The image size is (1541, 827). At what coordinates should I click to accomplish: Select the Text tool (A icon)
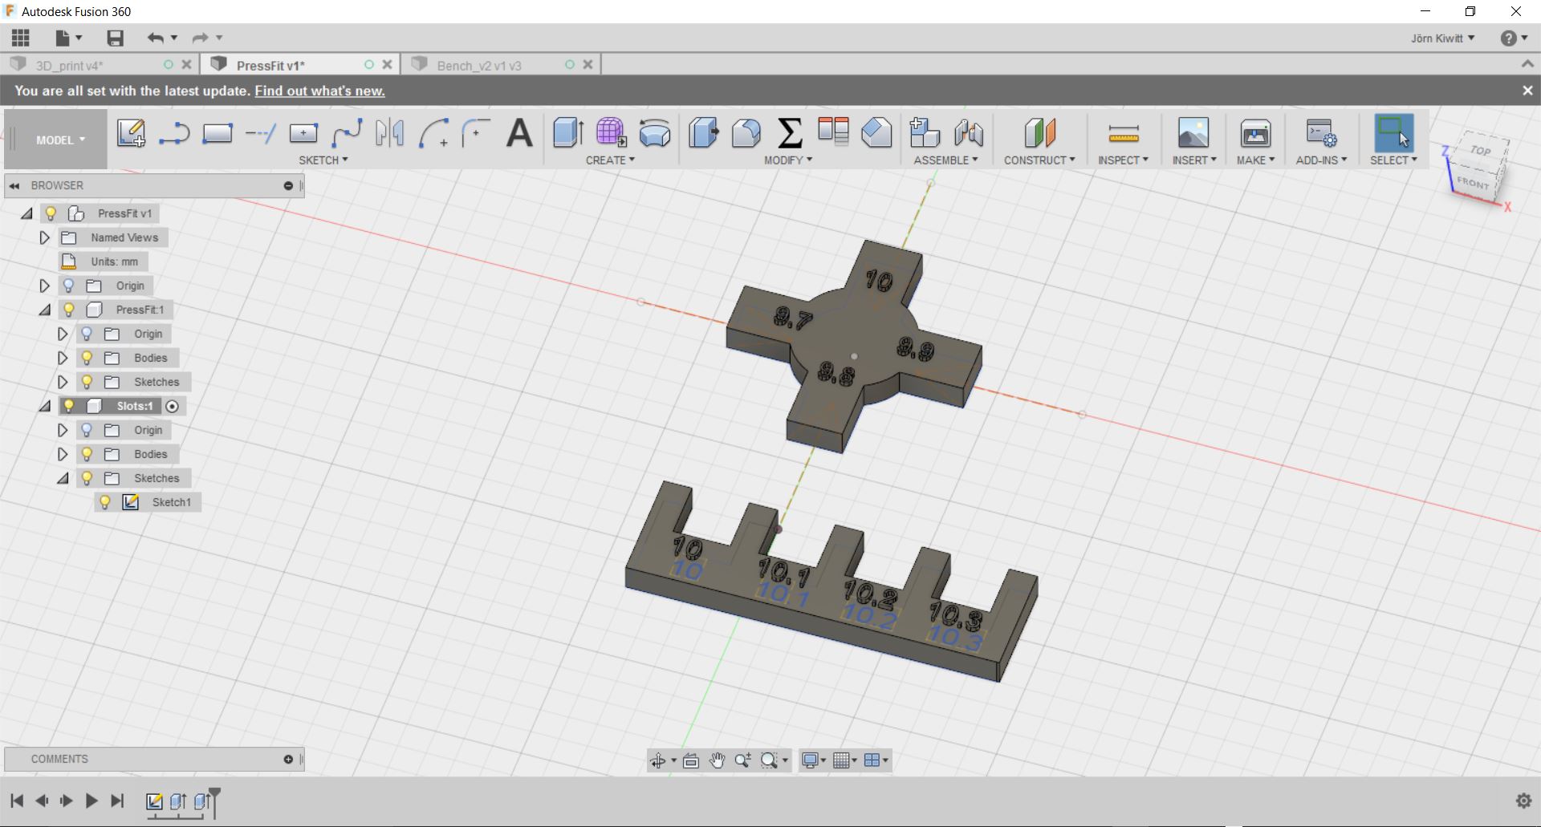point(519,133)
